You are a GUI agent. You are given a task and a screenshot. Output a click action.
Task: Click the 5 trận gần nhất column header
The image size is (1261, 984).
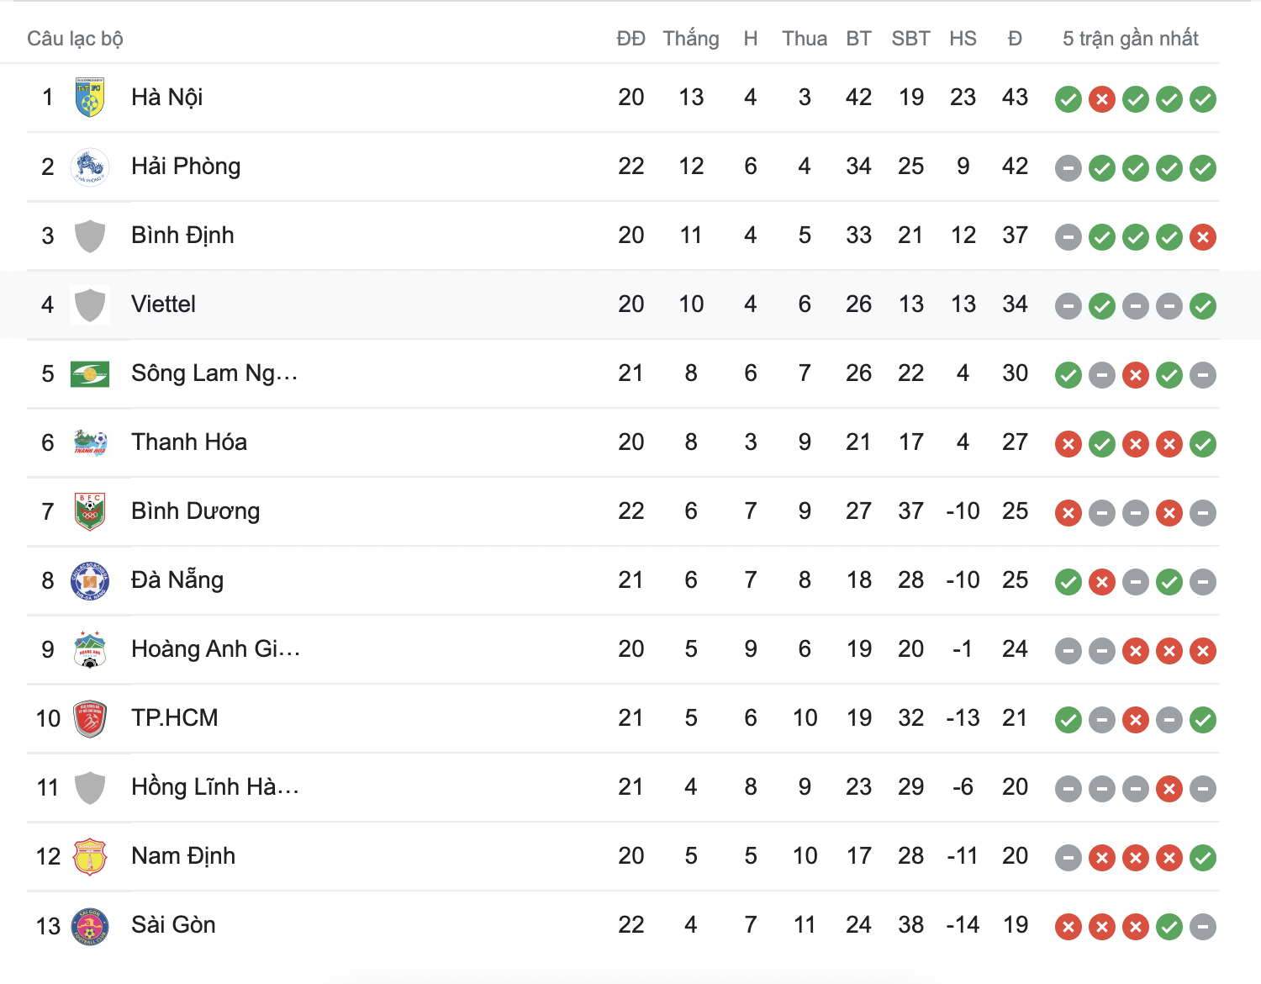click(x=1131, y=38)
